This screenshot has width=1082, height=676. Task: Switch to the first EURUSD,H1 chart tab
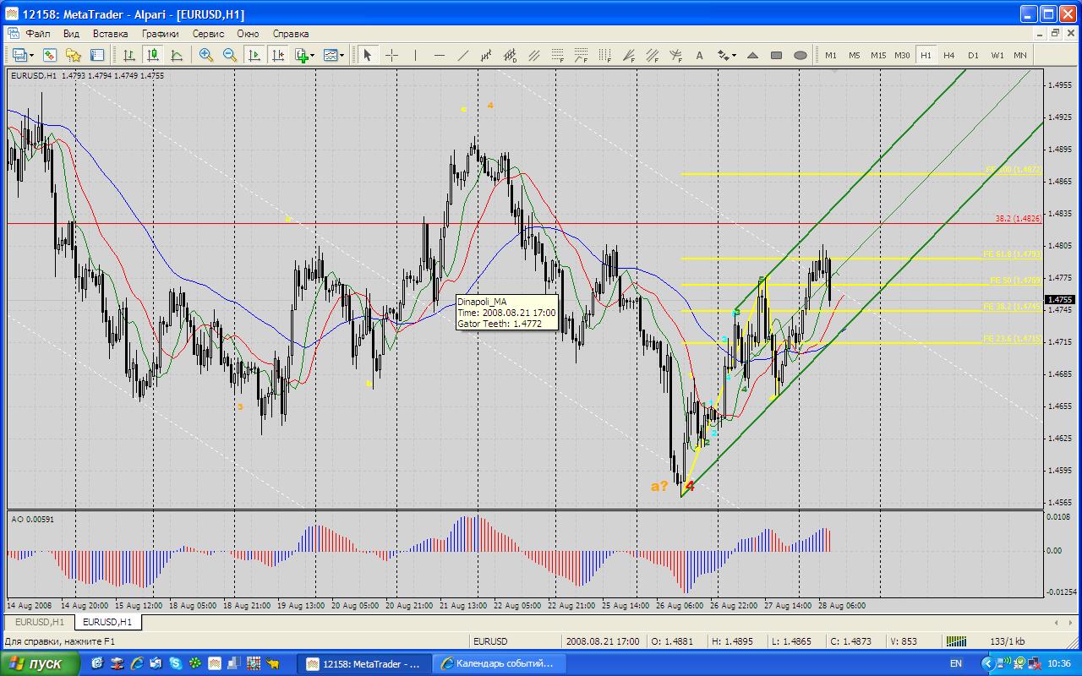[39, 622]
